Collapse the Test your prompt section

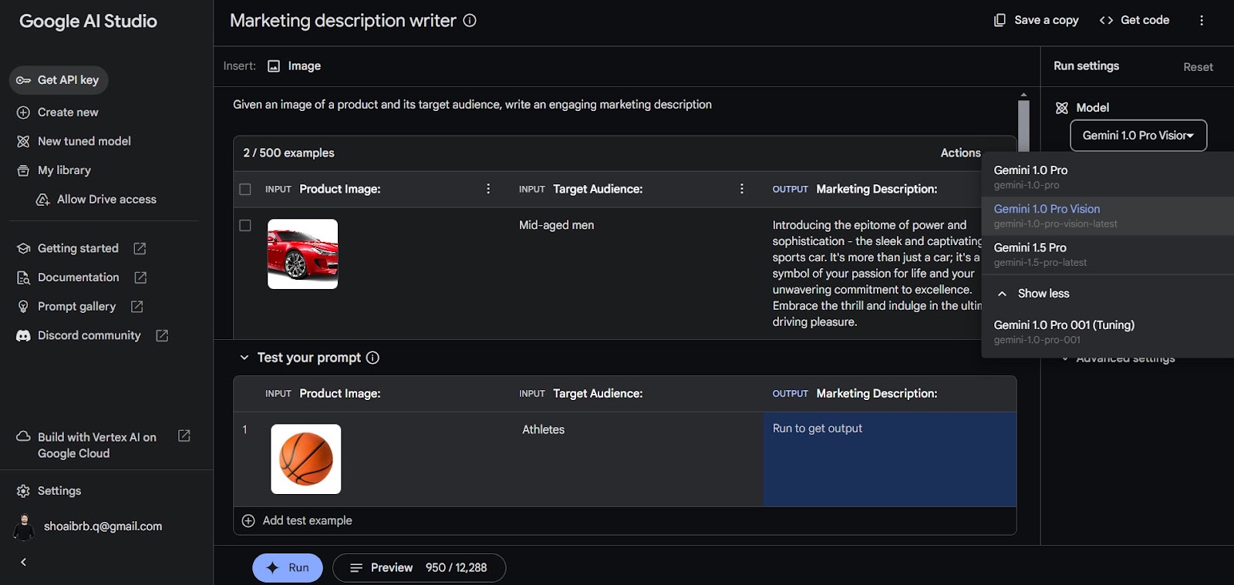(244, 358)
